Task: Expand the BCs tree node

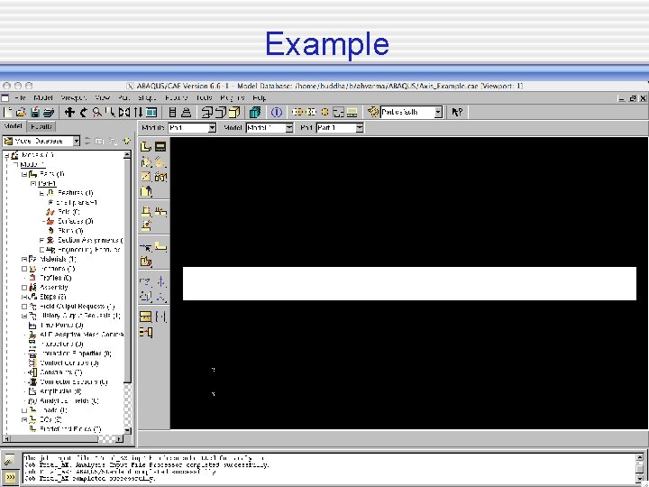Action: 24,420
